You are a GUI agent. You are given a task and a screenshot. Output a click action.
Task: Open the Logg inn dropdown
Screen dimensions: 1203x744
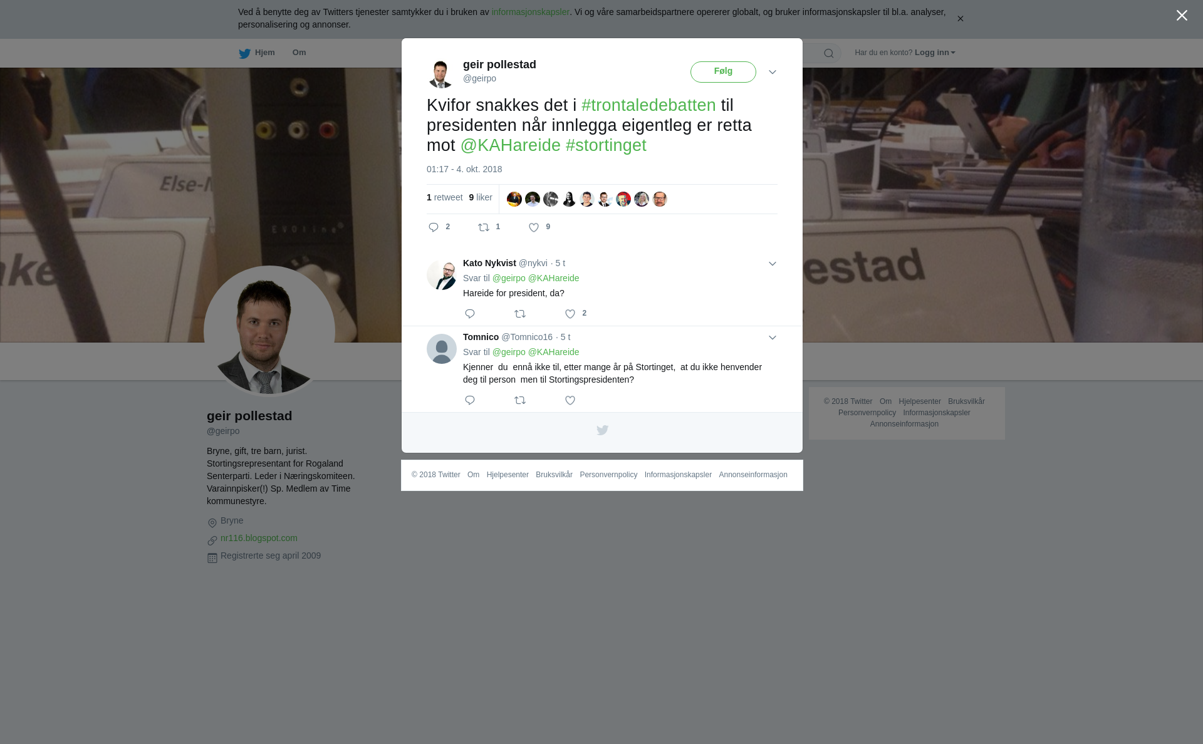click(x=935, y=53)
